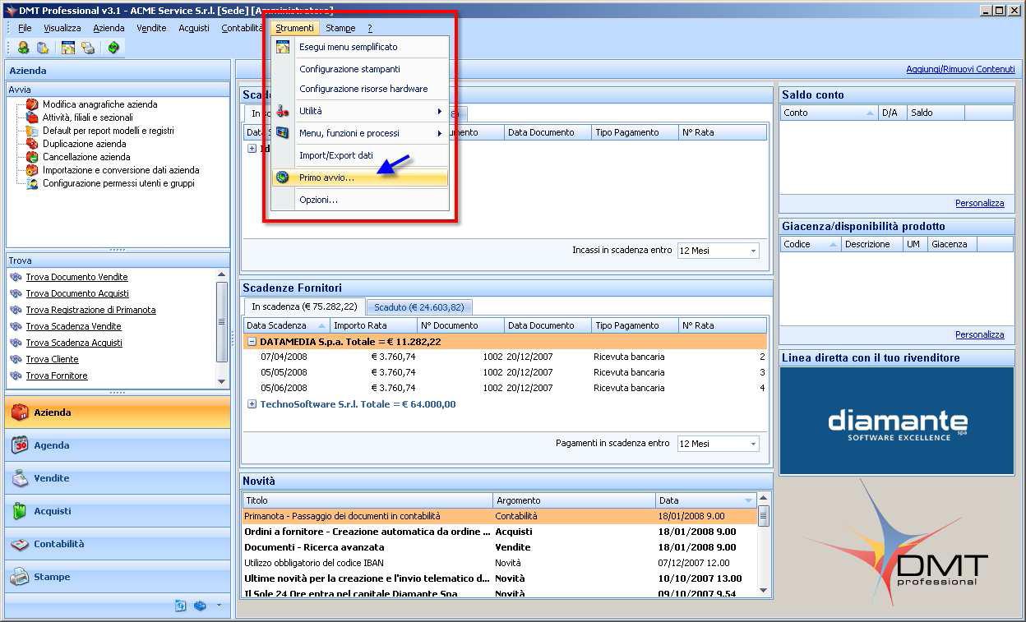The height and width of the screenshot is (622, 1026).
Task: Click Personalizza link under Saldo conto
Action: pos(979,203)
